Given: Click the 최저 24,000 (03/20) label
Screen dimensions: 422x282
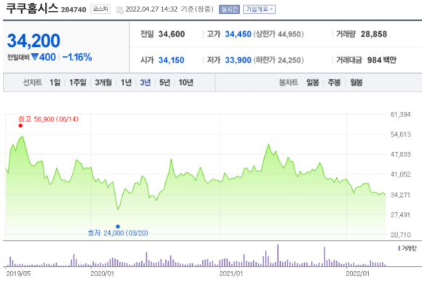Looking at the screenshot, I should click(118, 233).
